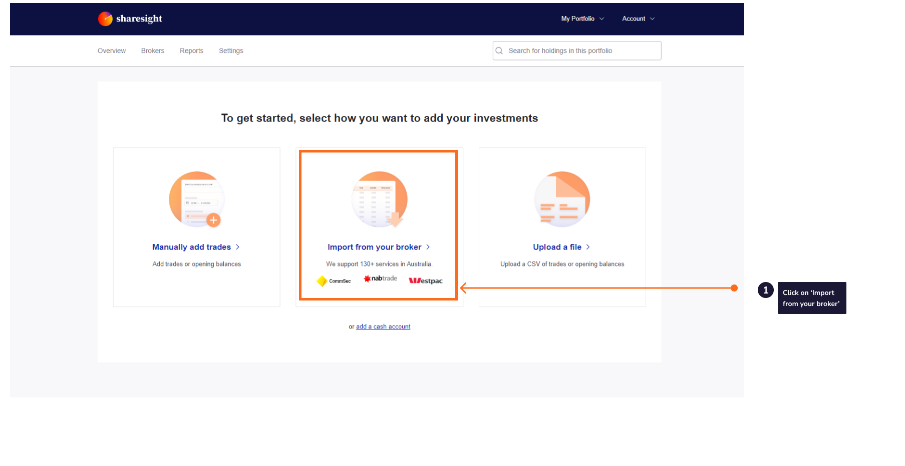Select Import from your broker link
The height and width of the screenshot is (466, 905).
pyautogui.click(x=374, y=247)
